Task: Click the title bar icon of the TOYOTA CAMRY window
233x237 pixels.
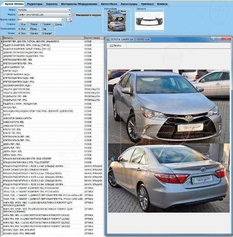Action: (x=108, y=40)
